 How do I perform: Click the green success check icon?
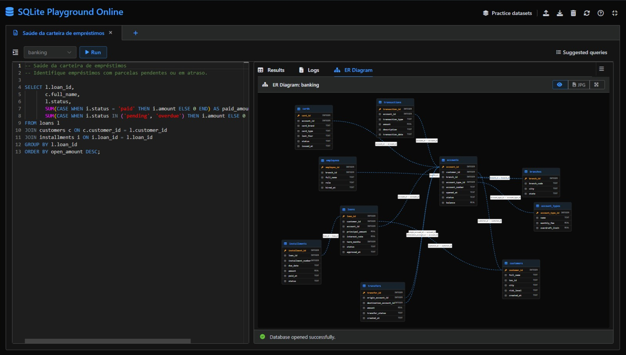(x=263, y=337)
